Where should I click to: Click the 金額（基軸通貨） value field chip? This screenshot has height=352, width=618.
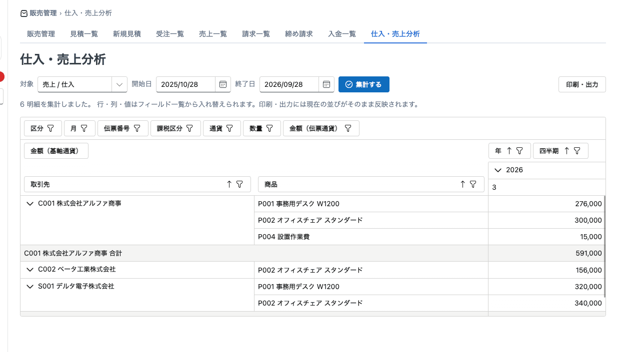coord(56,151)
